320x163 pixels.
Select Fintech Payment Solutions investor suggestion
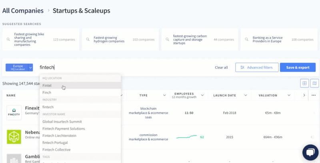point(80,129)
